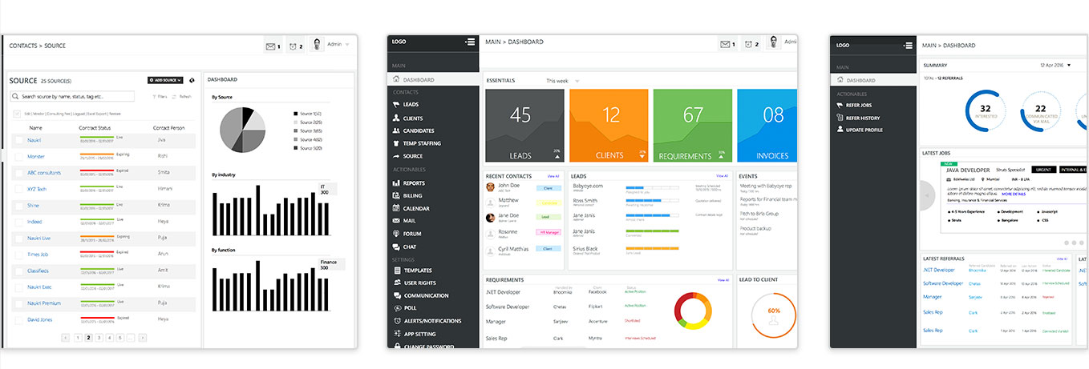Tick the checkbox for the Monster row

(19, 157)
